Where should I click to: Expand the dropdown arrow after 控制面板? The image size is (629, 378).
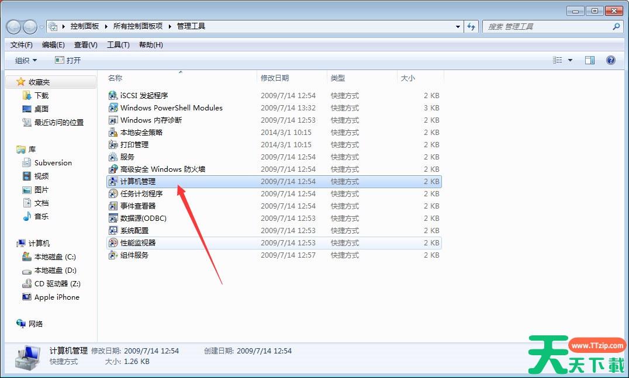tap(106, 26)
